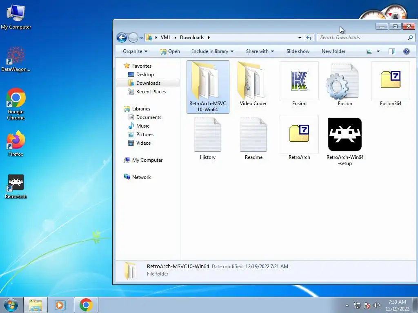The width and height of the screenshot is (418, 313).
Task: Click VM1 in the address path
Action: (x=165, y=37)
